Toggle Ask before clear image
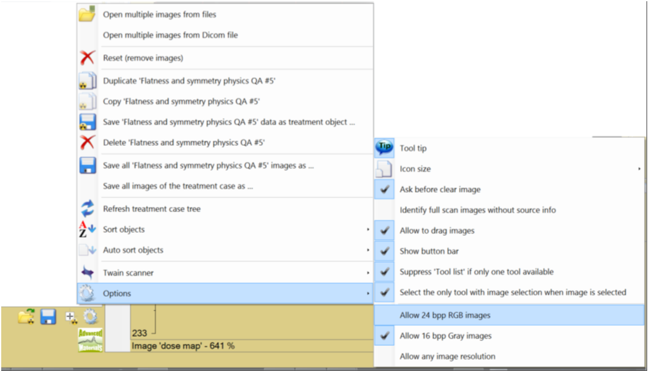649x372 pixels. pos(509,190)
